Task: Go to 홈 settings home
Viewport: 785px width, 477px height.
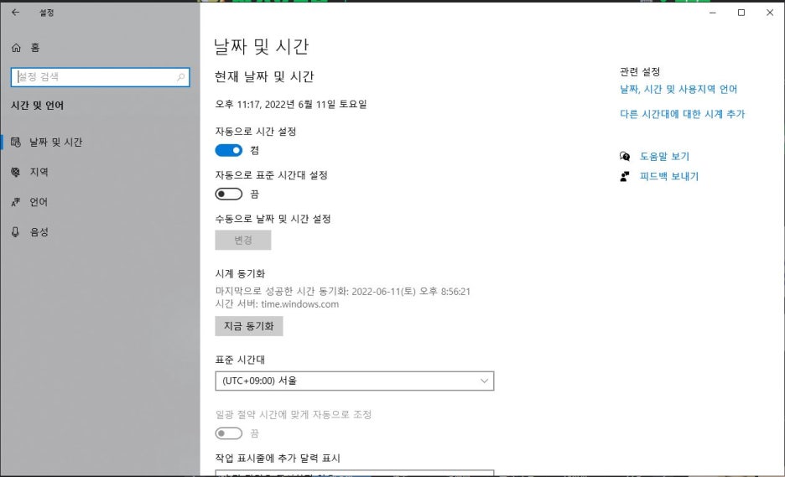Action: 100,48
